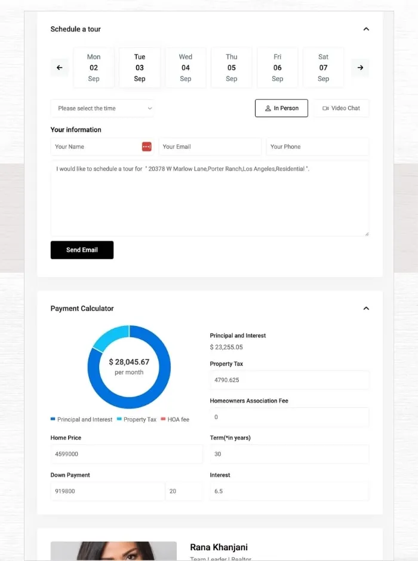Click the Your Phone input field
Viewport: 418px width, 561px height.
(318, 147)
